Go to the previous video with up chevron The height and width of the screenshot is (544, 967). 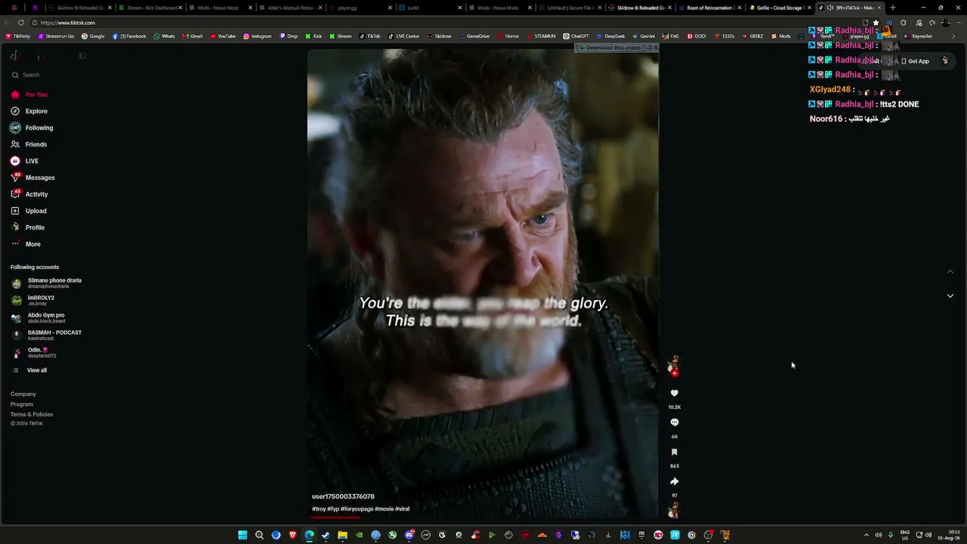pos(950,272)
